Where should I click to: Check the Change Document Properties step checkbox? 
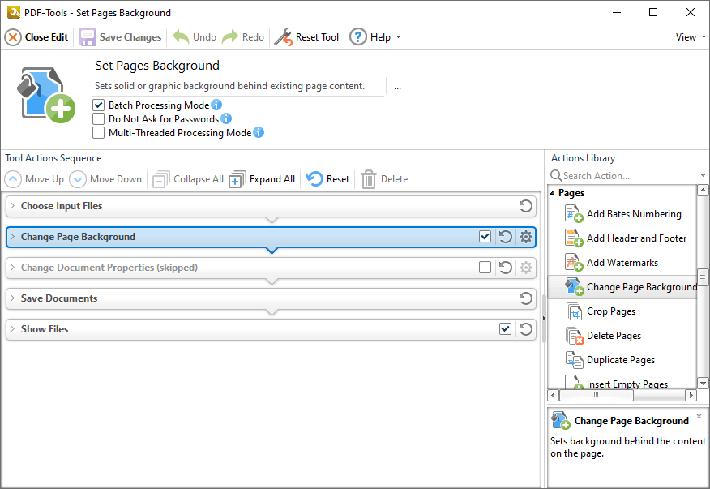pyautogui.click(x=485, y=268)
